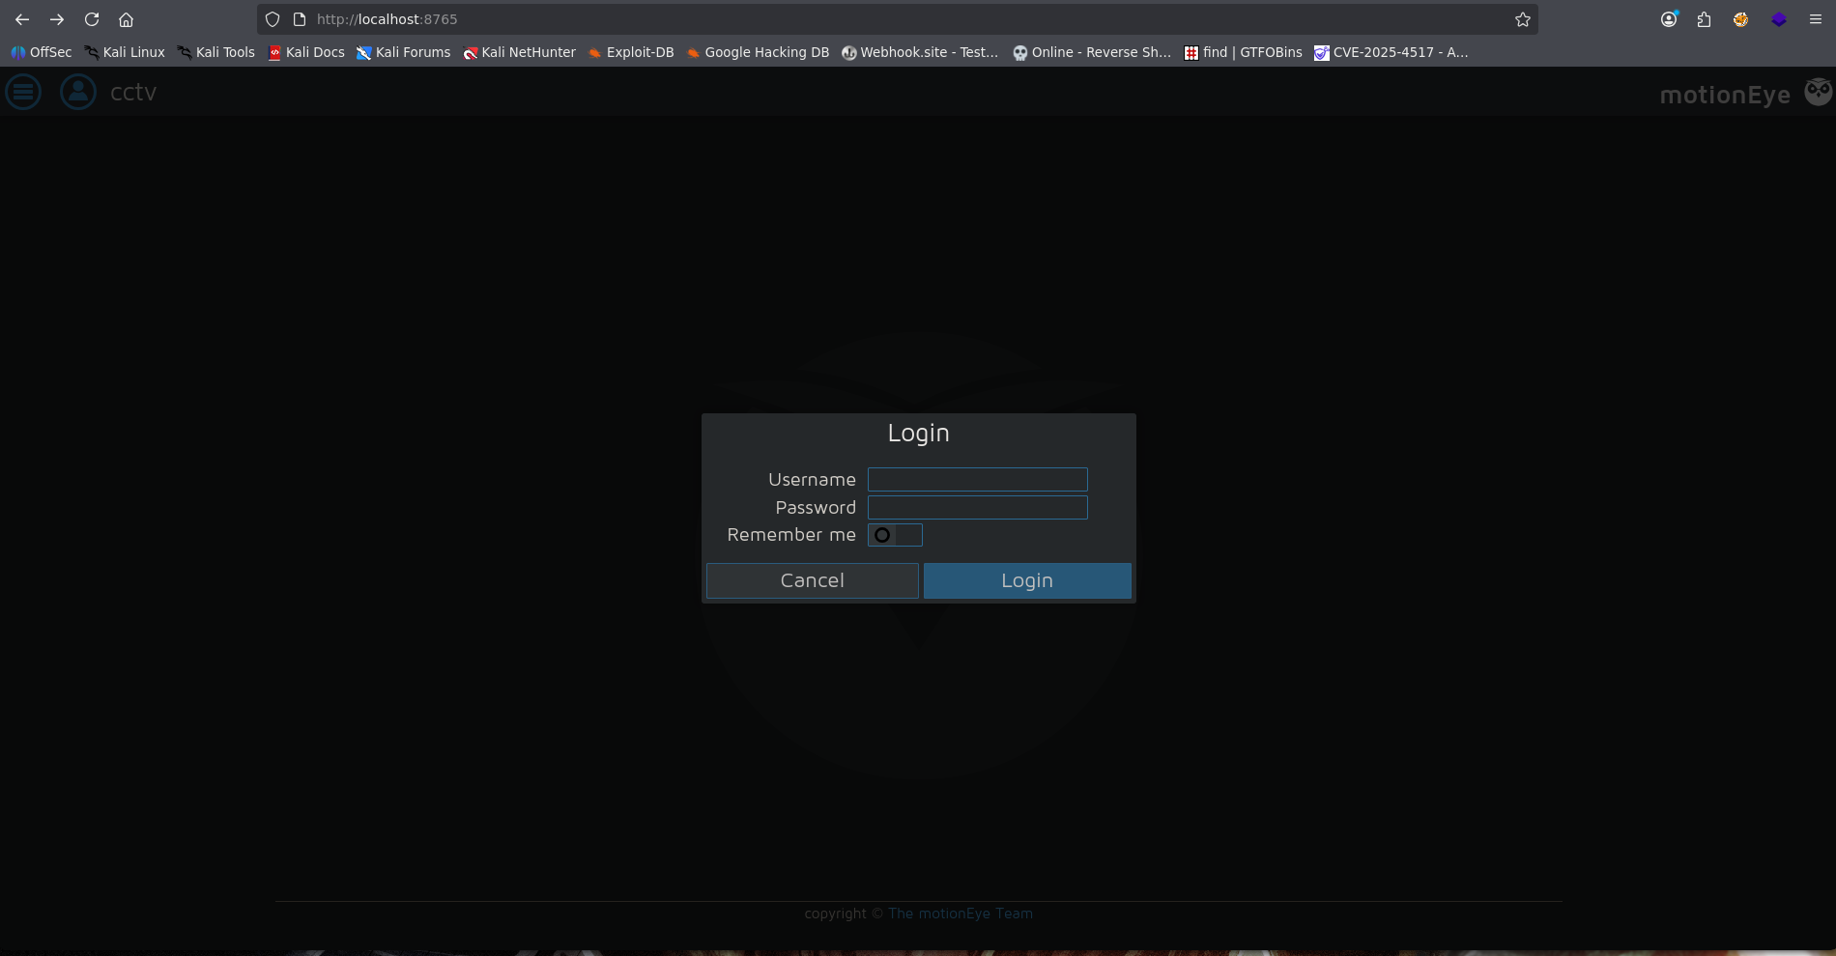Click the Password input field
This screenshot has height=956, width=1836.
[x=978, y=508]
